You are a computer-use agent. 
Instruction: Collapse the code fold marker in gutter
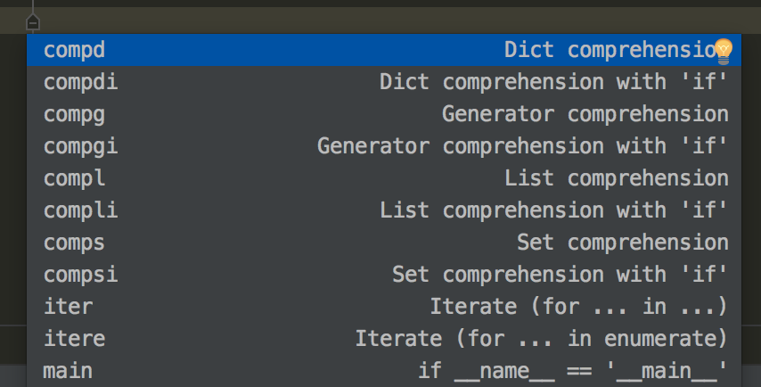coord(33,22)
